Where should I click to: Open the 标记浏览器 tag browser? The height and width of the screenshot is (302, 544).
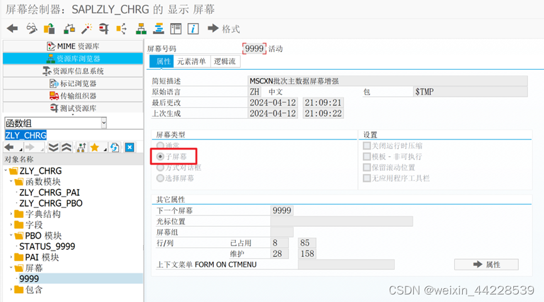[73, 84]
